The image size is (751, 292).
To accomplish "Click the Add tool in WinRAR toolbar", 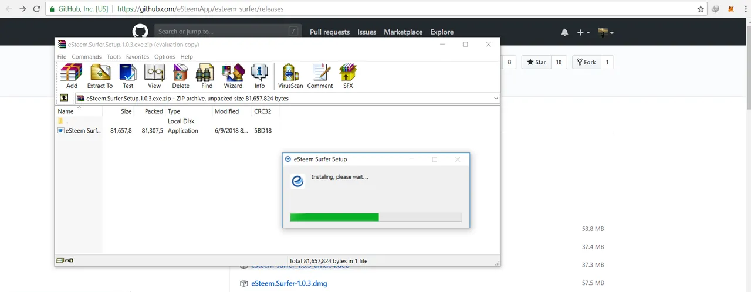I will [x=72, y=76].
